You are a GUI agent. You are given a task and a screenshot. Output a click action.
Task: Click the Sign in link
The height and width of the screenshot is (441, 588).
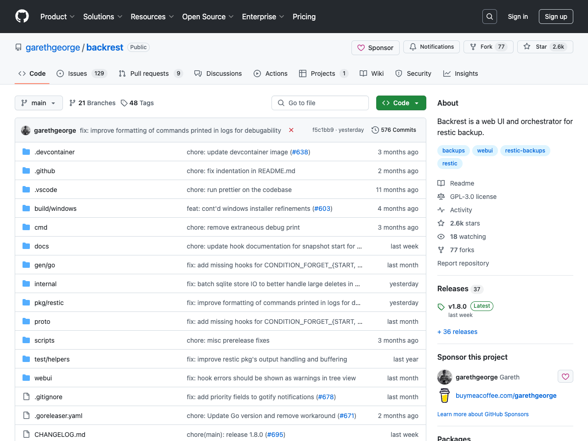pos(518,17)
